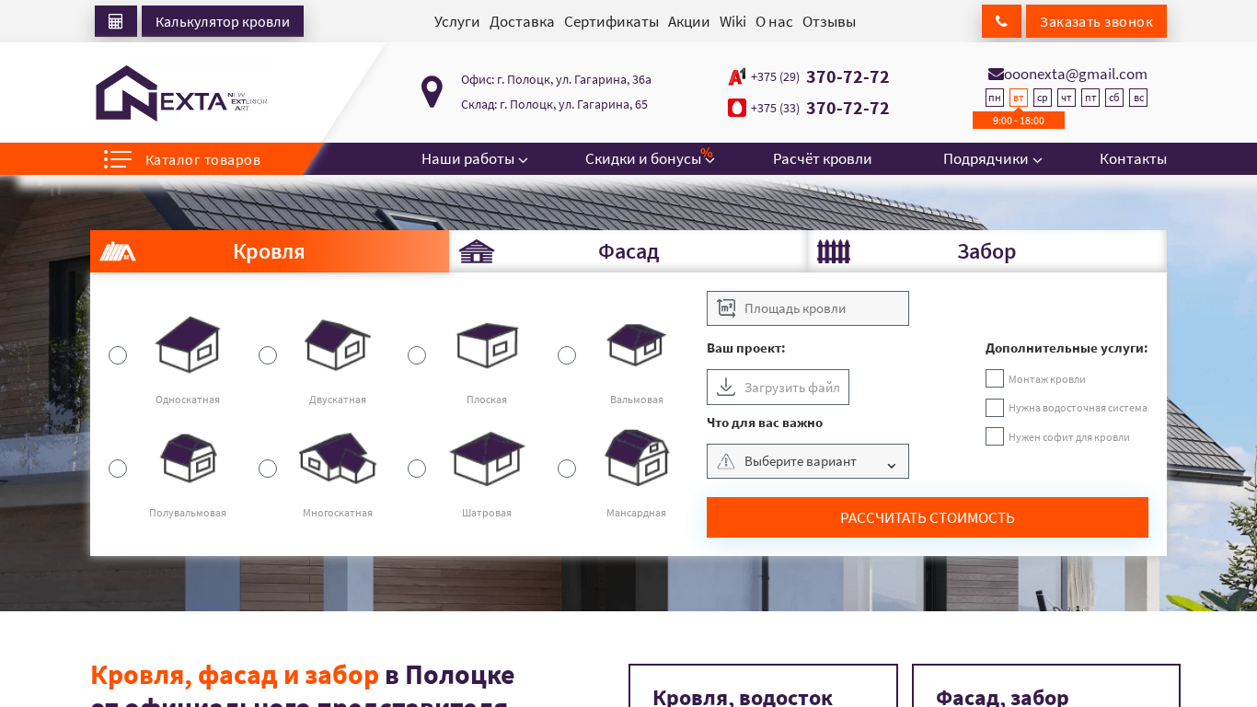This screenshot has height=707, width=1257.
Task: Select the сб day in schedule
Action: point(1114,98)
